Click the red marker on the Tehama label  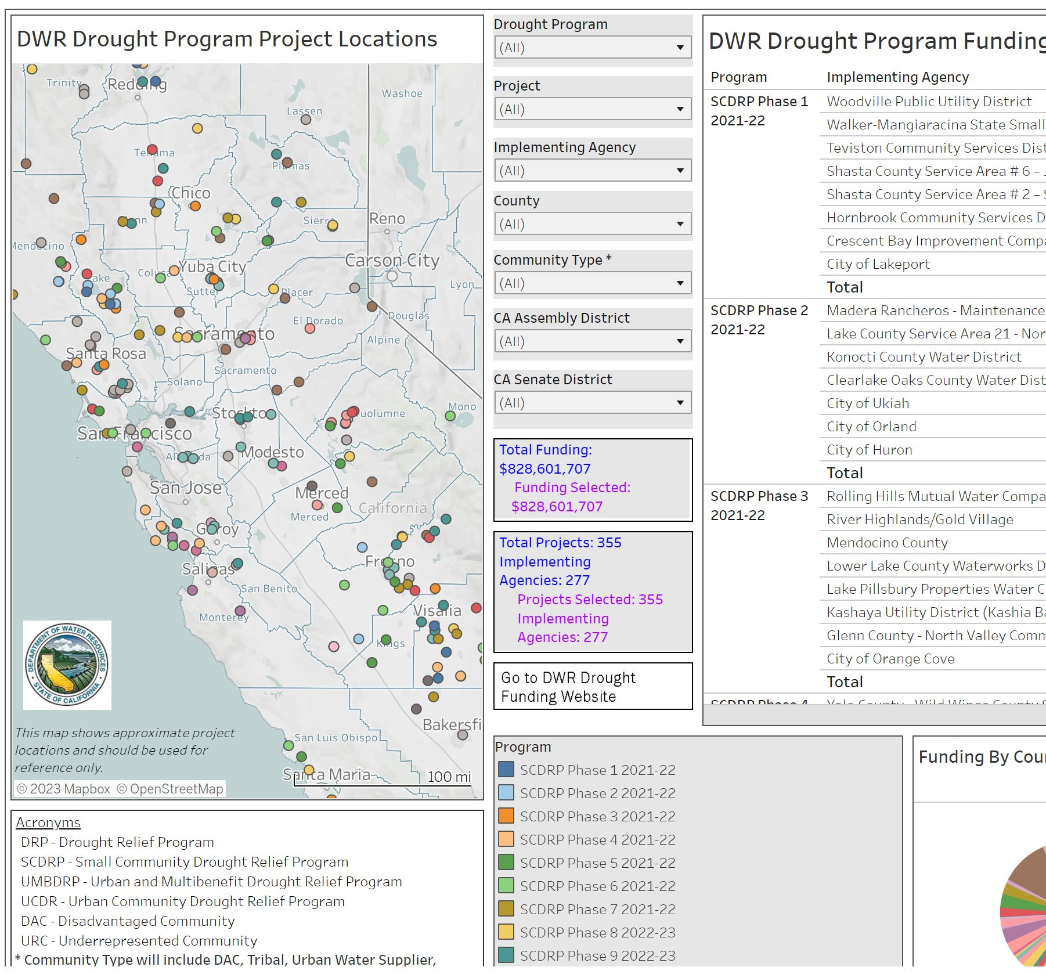tap(153, 150)
